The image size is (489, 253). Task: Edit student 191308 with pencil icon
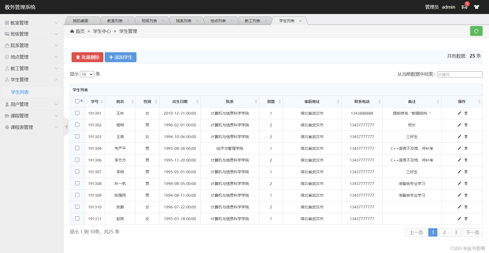(x=459, y=183)
